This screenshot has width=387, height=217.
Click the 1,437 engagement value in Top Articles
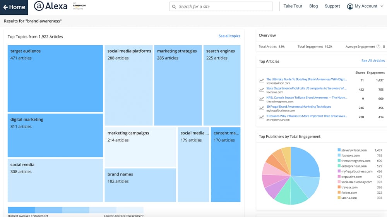tap(380, 80)
